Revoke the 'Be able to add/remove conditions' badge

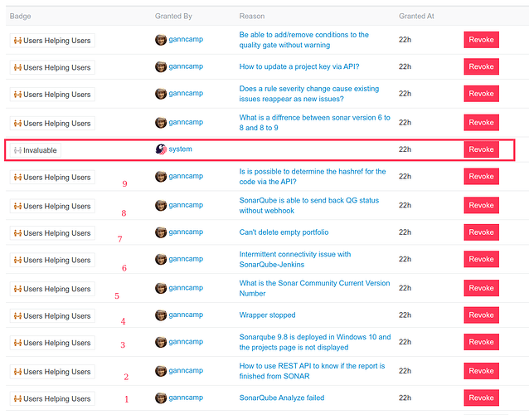481,40
